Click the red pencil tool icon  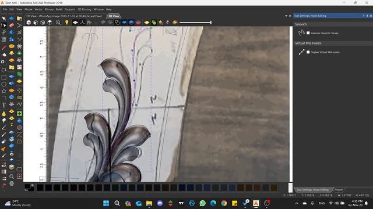coord(4,48)
